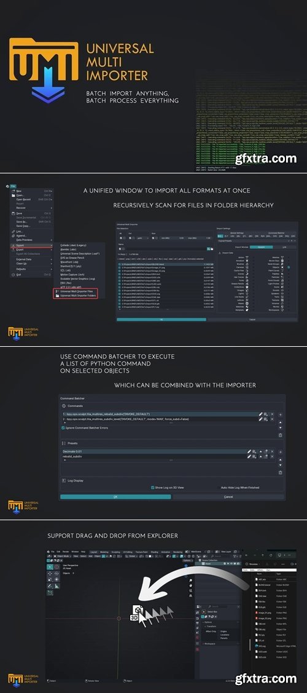
Task: Select the Scale tool in Blender toolbar
Action: pos(50,579)
